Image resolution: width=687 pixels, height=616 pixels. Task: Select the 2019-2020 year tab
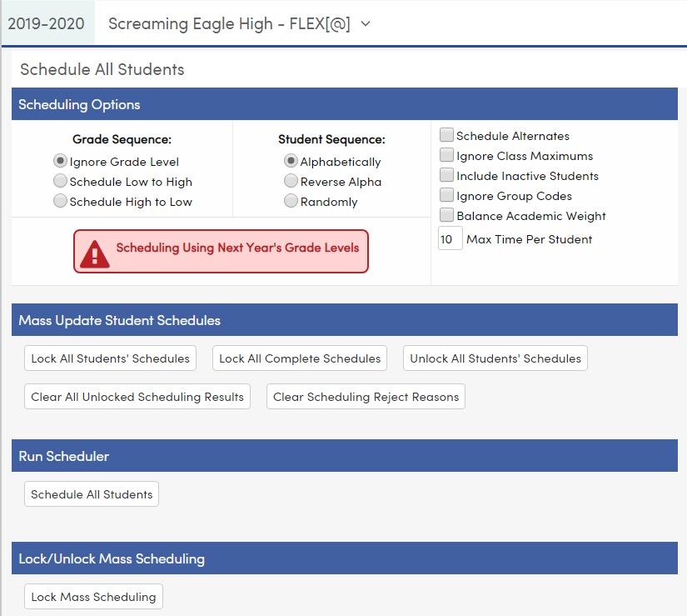[x=47, y=24]
